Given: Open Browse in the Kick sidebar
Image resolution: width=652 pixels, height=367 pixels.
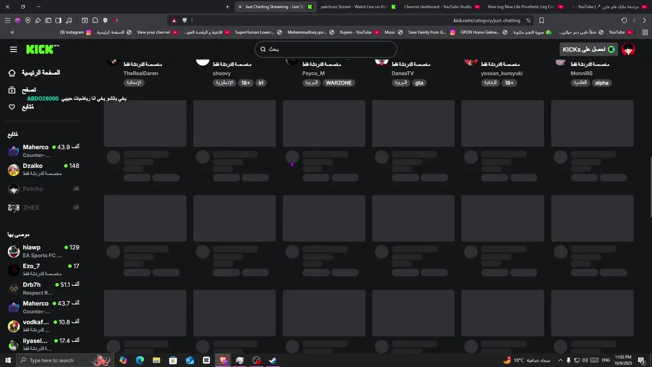Looking at the screenshot, I should 22,90.
